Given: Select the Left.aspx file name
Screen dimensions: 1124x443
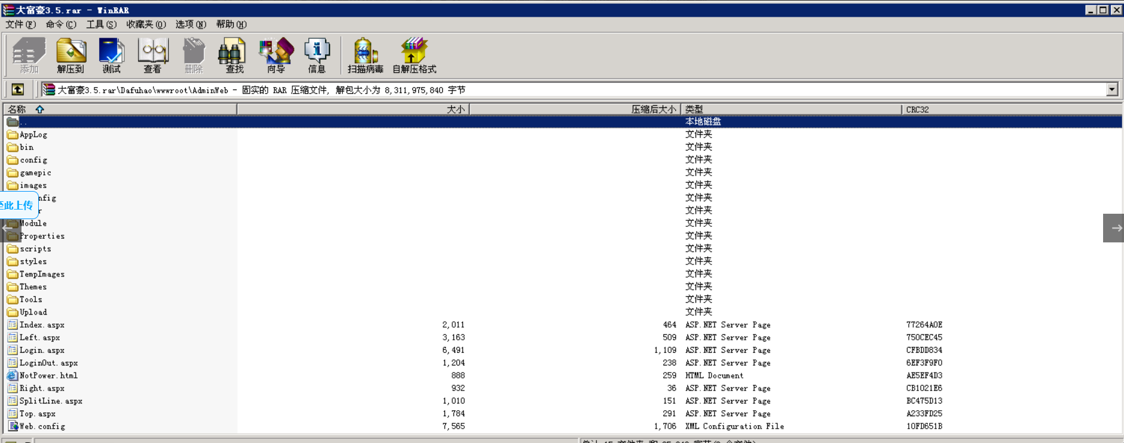Looking at the screenshot, I should click(x=39, y=337).
